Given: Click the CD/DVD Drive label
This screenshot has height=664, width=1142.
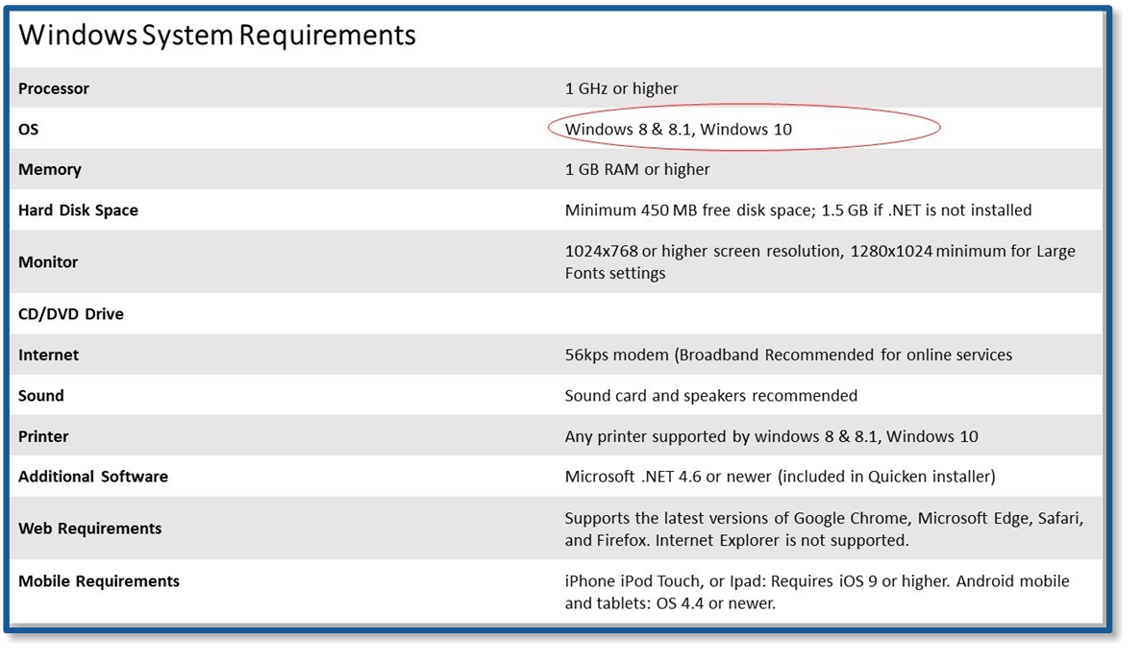Looking at the screenshot, I should tap(71, 314).
